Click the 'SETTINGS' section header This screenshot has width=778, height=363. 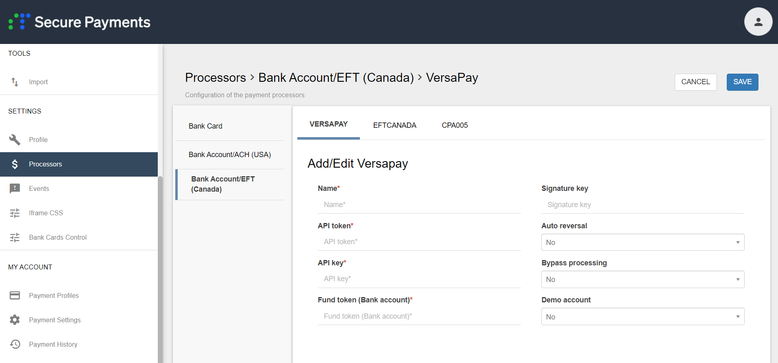point(25,111)
